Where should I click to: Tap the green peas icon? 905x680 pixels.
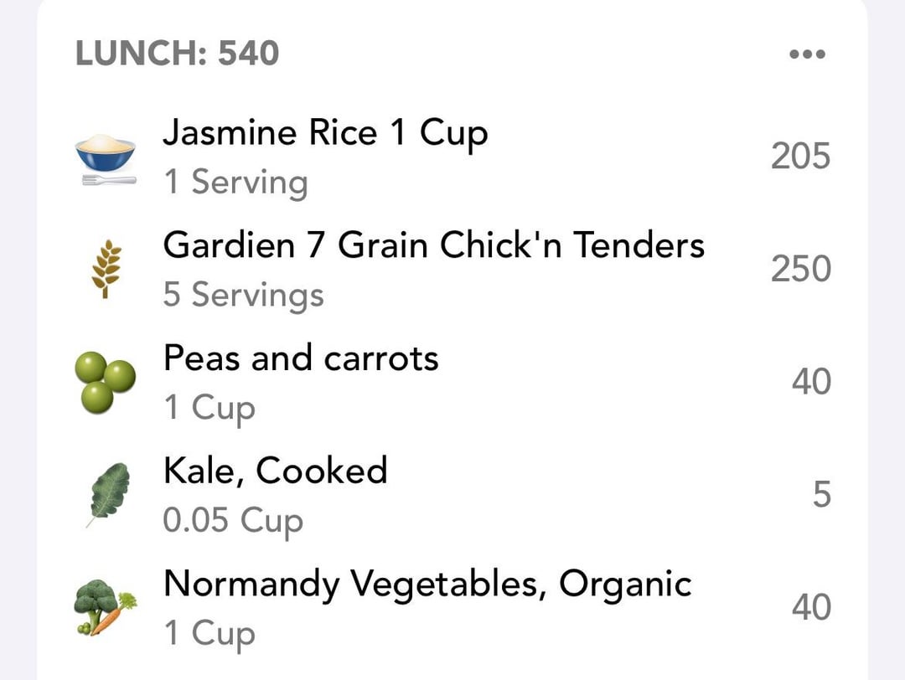(x=107, y=382)
